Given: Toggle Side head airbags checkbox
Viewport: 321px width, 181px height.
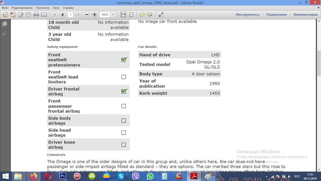Looking at the screenshot, I should click(x=124, y=133).
